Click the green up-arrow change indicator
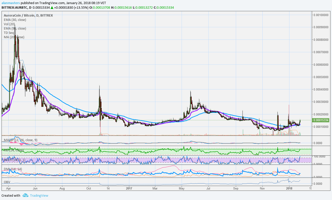 point(52,8)
